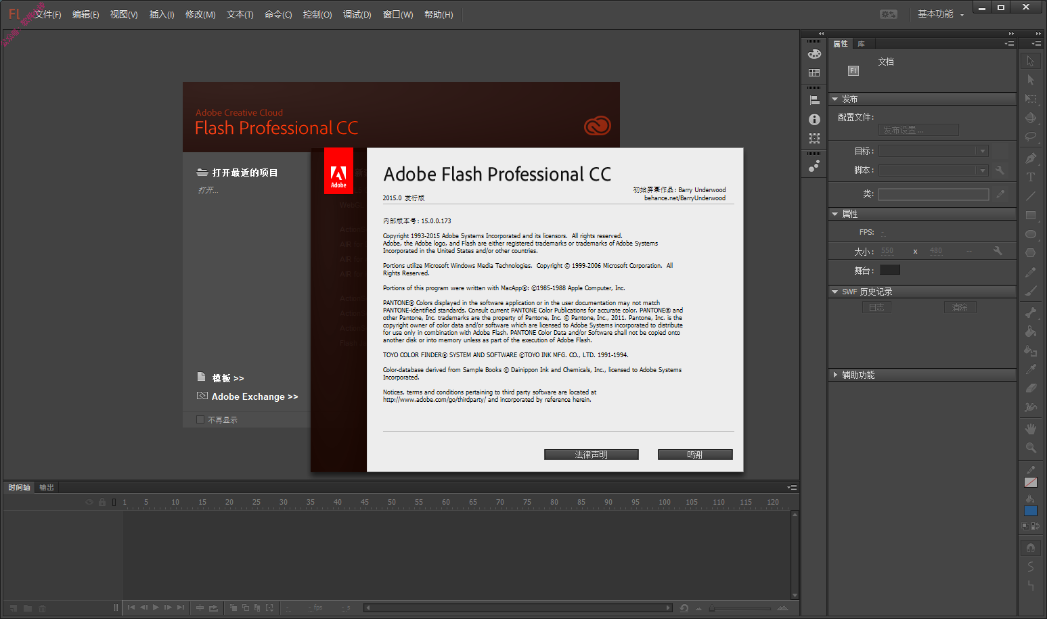Toggle the Loop playback button
1047x619 pixels.
coord(214,607)
